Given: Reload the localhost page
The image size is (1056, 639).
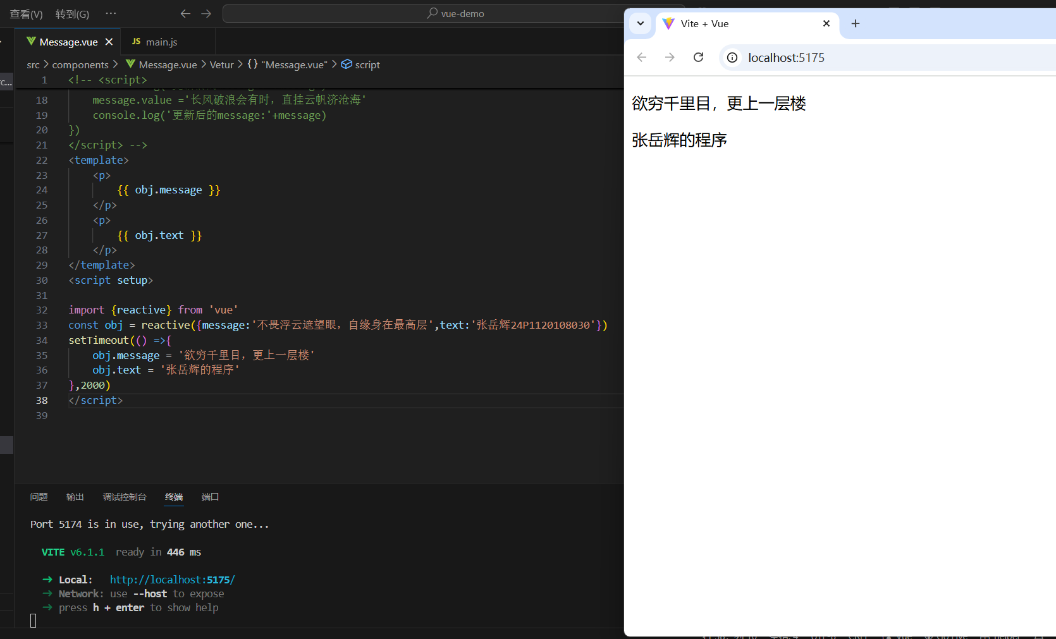Looking at the screenshot, I should (x=698, y=58).
